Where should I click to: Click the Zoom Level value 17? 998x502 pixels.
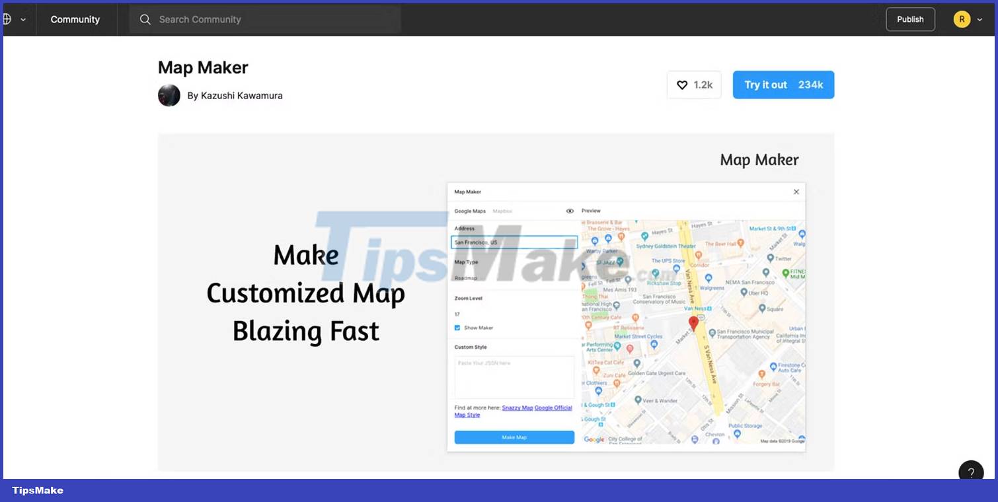coord(457,314)
